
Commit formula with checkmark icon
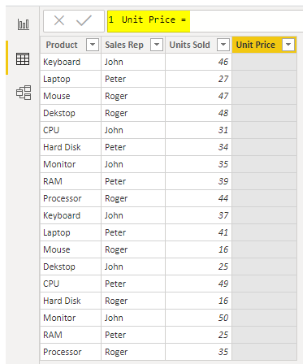pyautogui.click(x=84, y=20)
